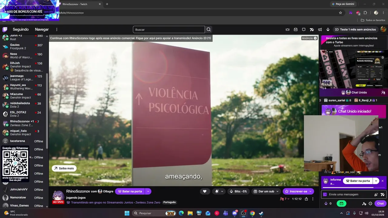Viewport: 388px width, 218px height.
Task: Open Whispers speech bubble icon
Action: coord(304,29)
